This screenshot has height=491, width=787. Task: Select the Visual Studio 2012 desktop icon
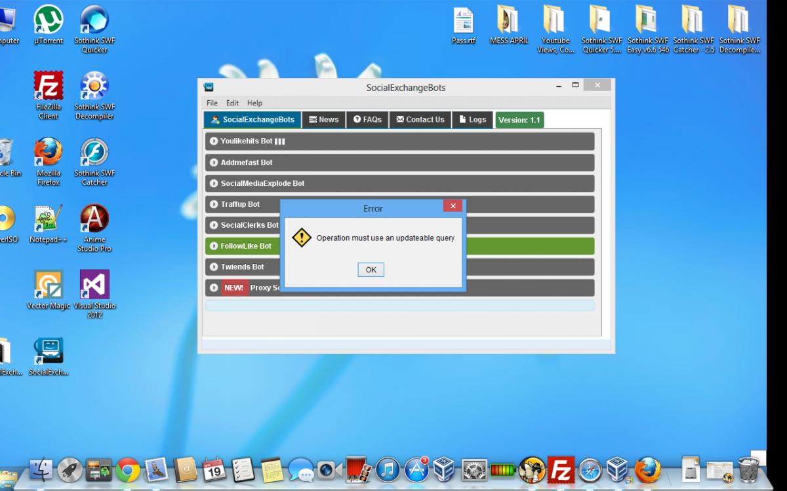pos(94,294)
